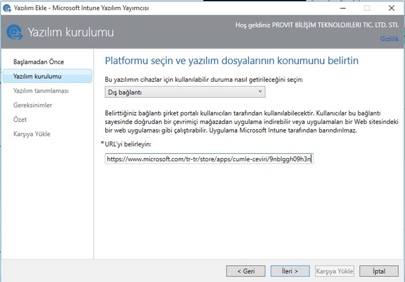Click the disabled Karşıya Yükle button
The height and width of the screenshot is (282, 405).
click(334, 271)
